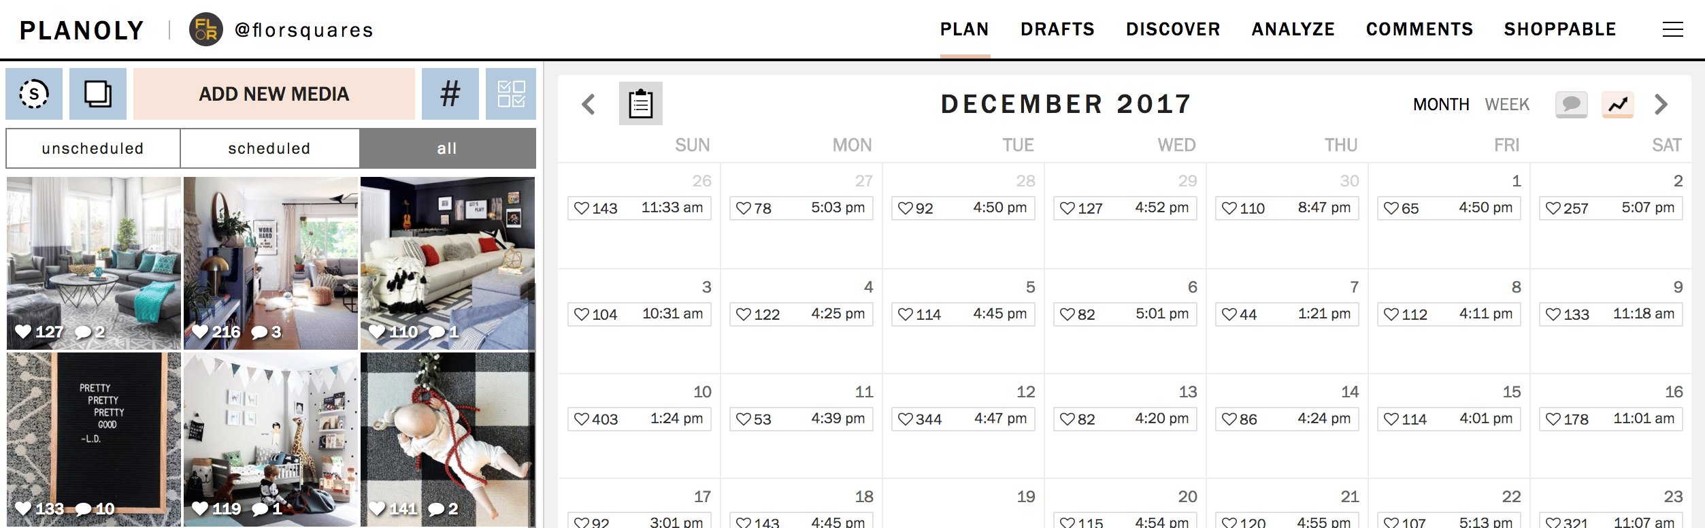Open the hamburger menu
The image size is (1705, 528).
(1672, 29)
